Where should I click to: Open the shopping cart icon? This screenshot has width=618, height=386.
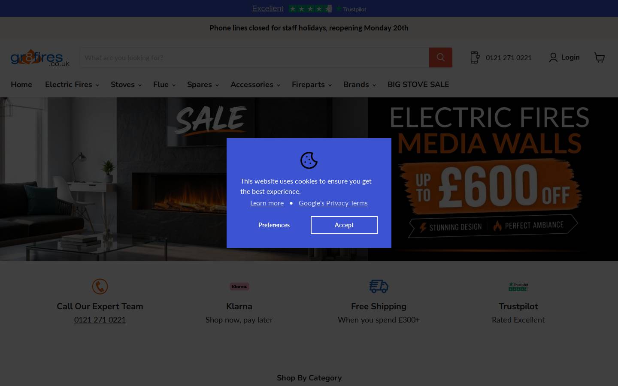[x=600, y=57]
